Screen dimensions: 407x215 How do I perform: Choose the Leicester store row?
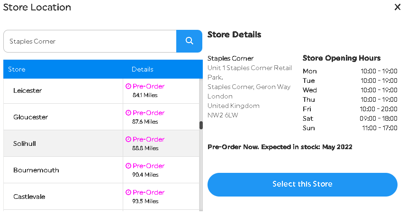[101, 91]
